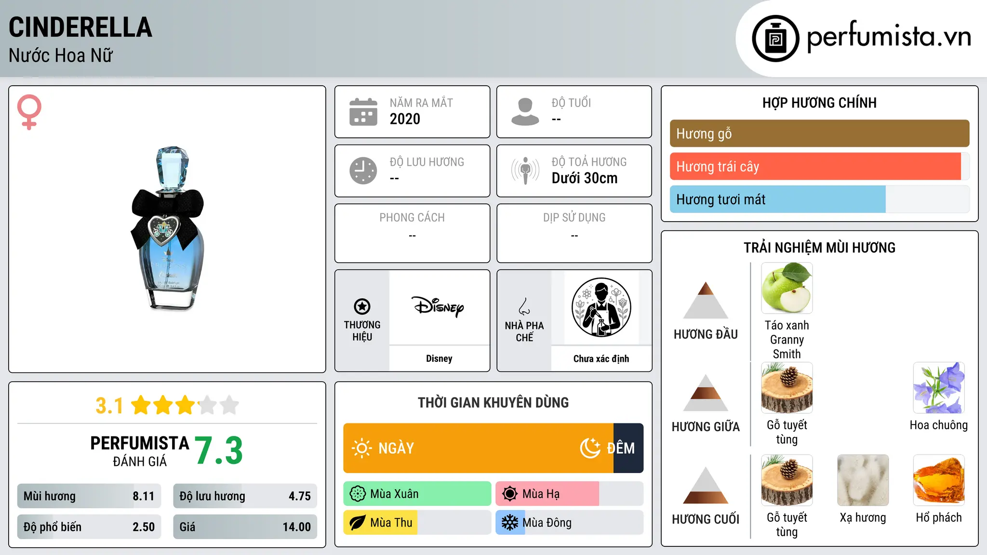This screenshot has width=987, height=555.
Task: Click the sun icon next to NGÀY
Action: (361, 448)
